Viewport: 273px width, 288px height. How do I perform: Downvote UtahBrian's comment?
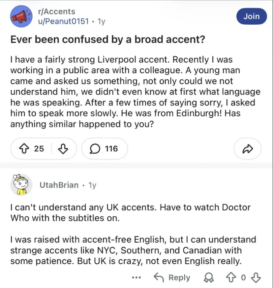click(x=256, y=277)
